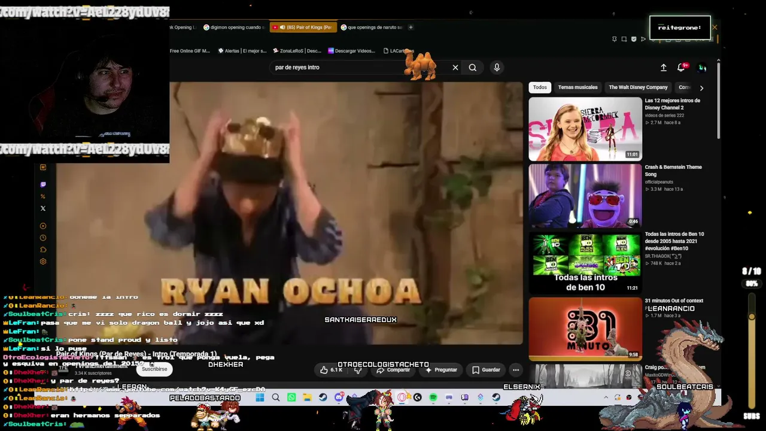Open the YouTube notifications bell
Viewport: 766px width, 431px height.
[x=681, y=68]
